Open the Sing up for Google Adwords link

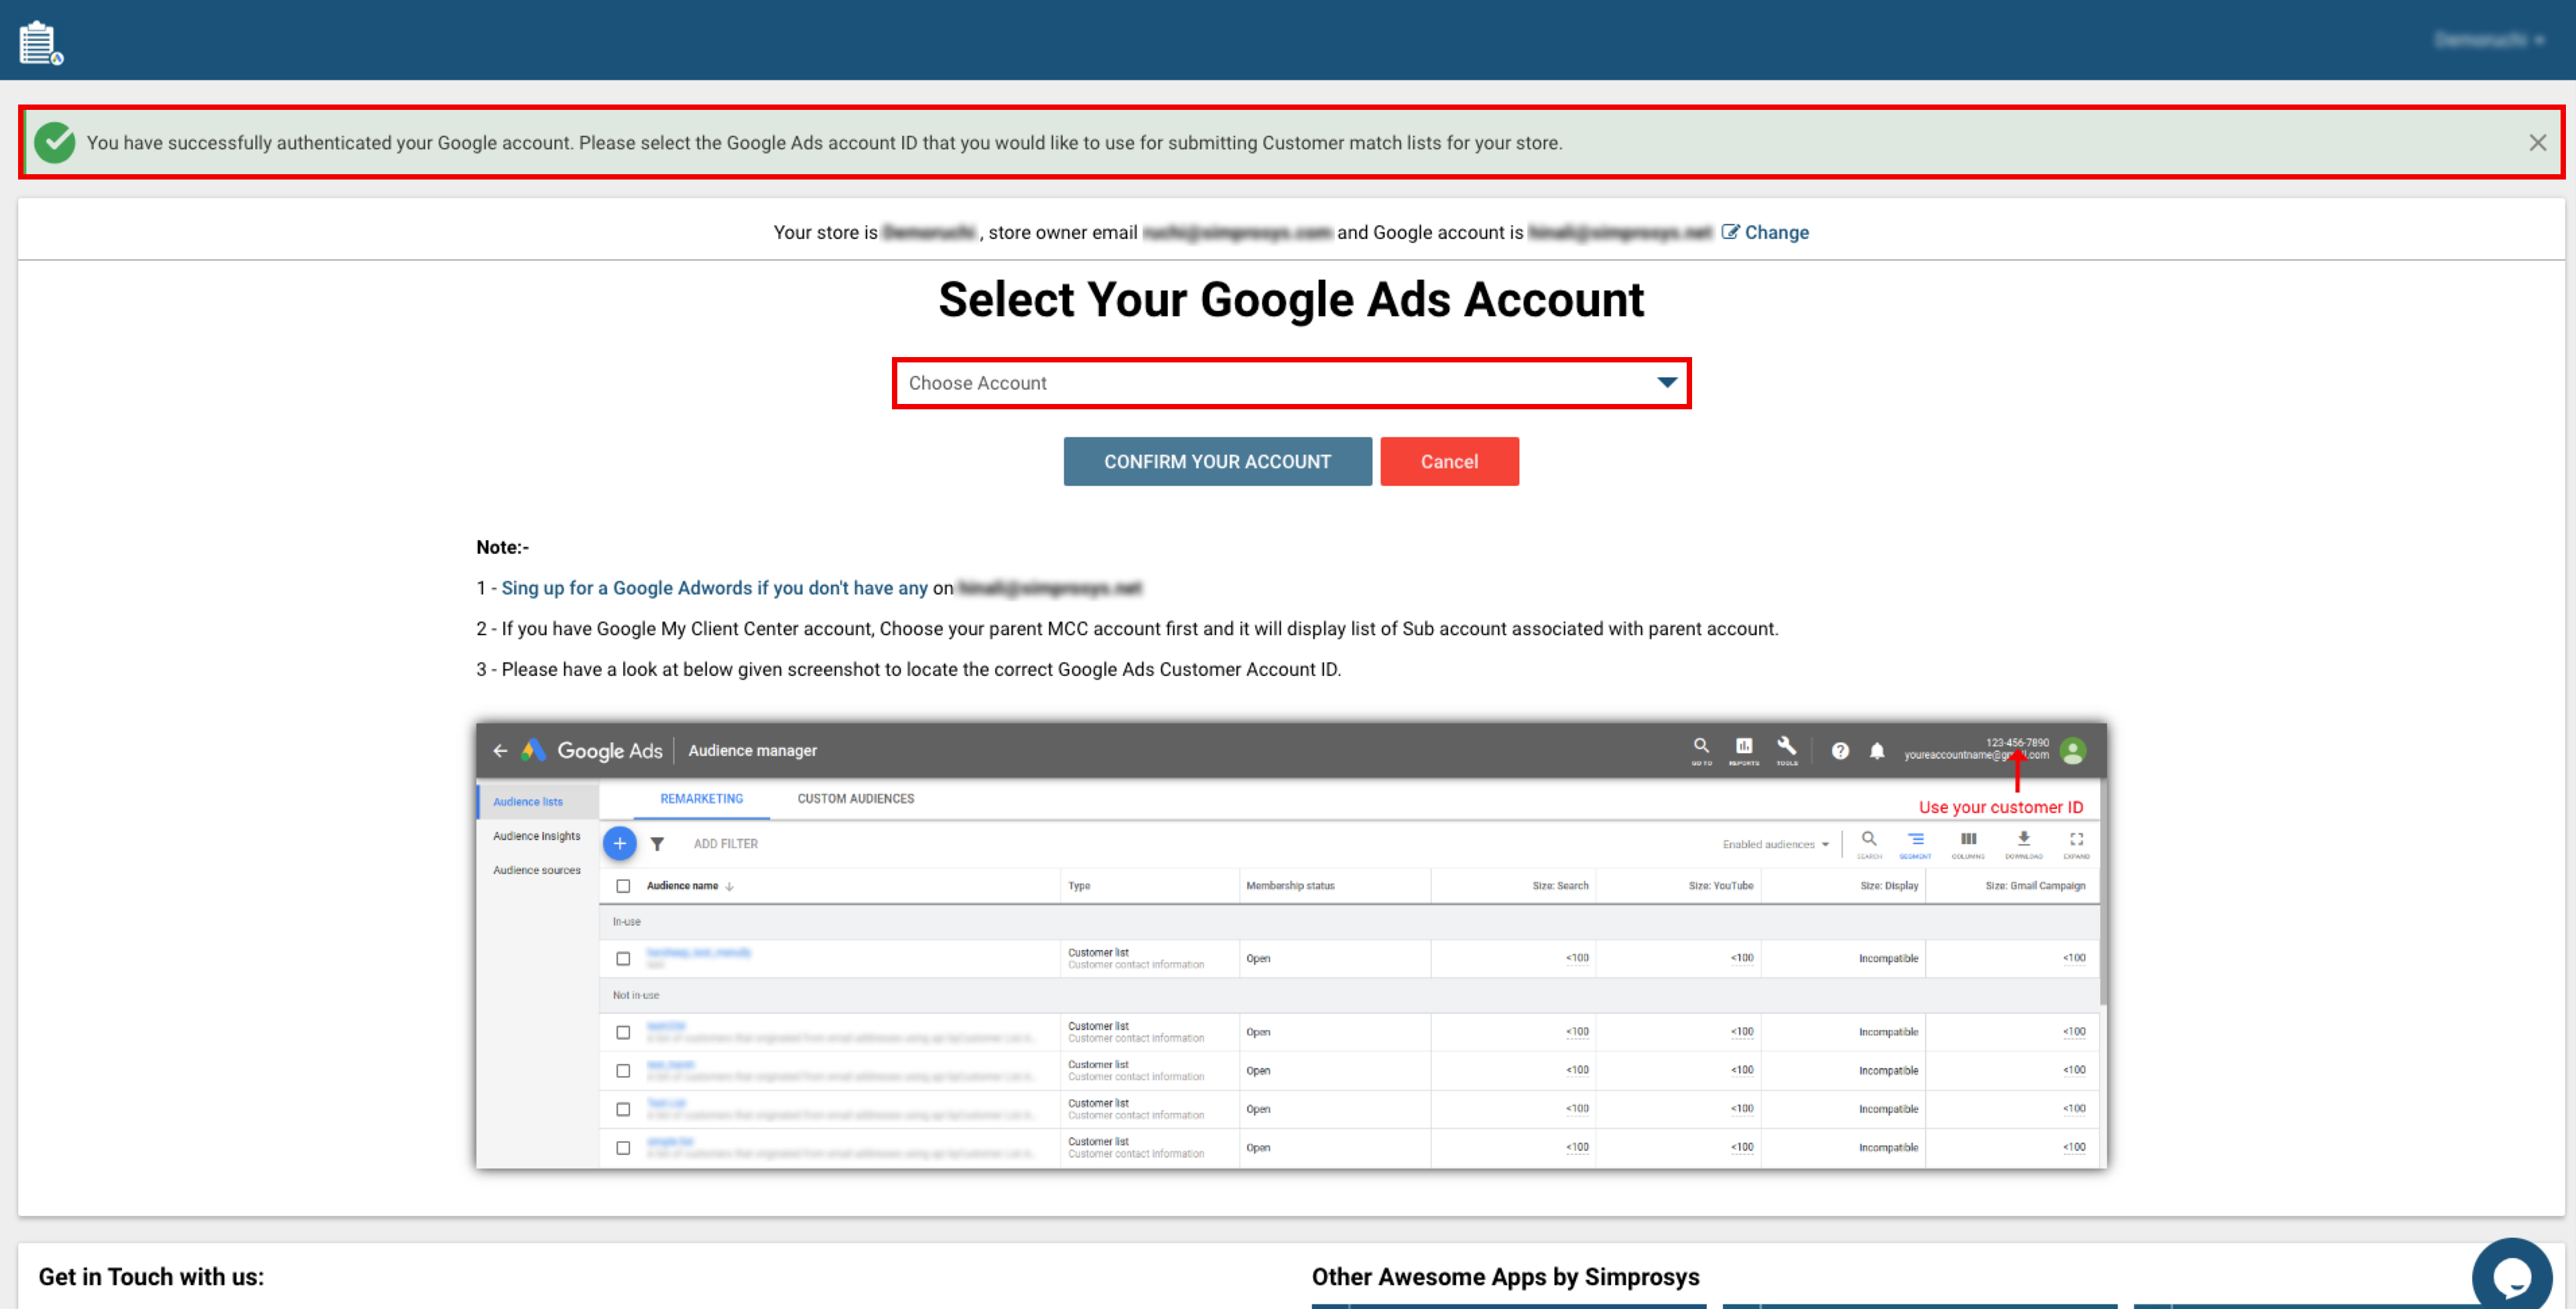click(714, 588)
